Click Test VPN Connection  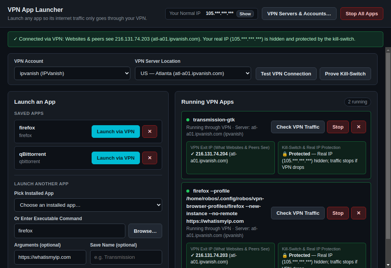pyautogui.click(x=286, y=74)
